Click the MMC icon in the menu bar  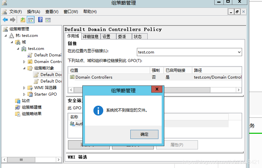(x=4, y=12)
